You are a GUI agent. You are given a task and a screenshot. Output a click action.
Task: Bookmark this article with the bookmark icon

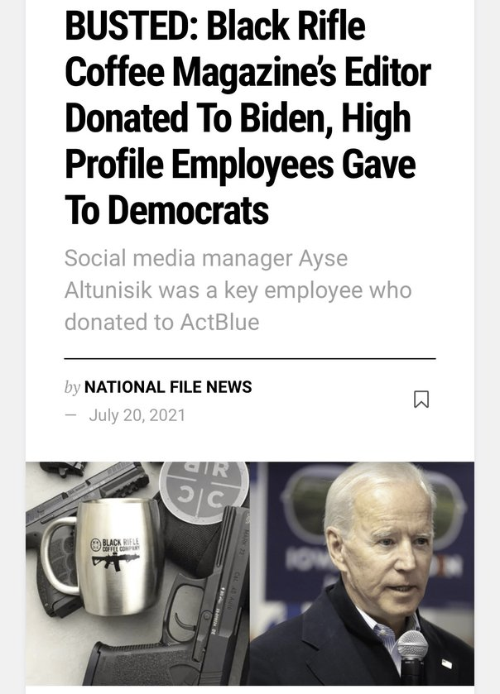tap(421, 400)
